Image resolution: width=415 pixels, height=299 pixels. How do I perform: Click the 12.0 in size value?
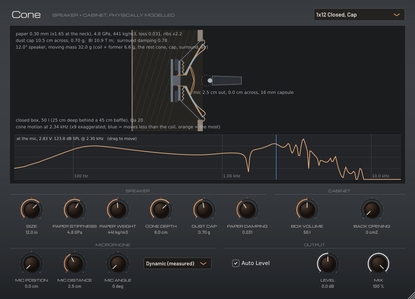pos(32,232)
